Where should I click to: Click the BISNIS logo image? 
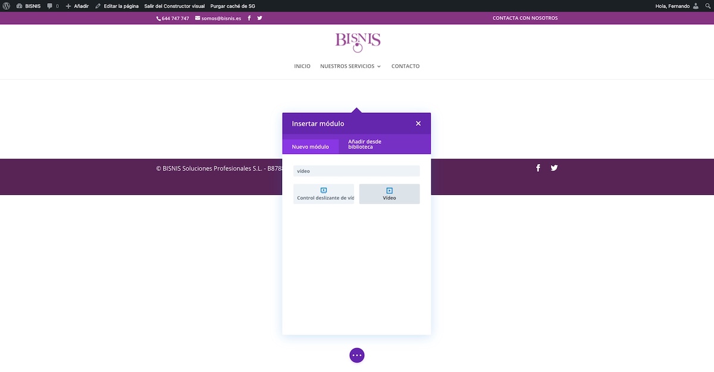358,42
